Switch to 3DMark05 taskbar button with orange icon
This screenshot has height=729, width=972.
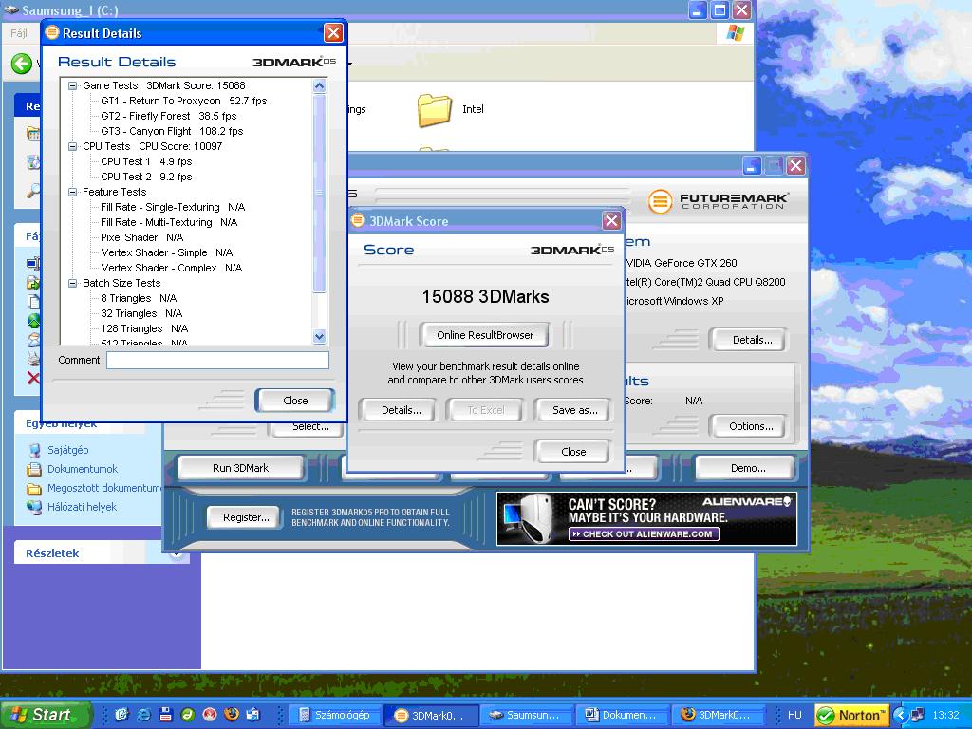point(432,716)
